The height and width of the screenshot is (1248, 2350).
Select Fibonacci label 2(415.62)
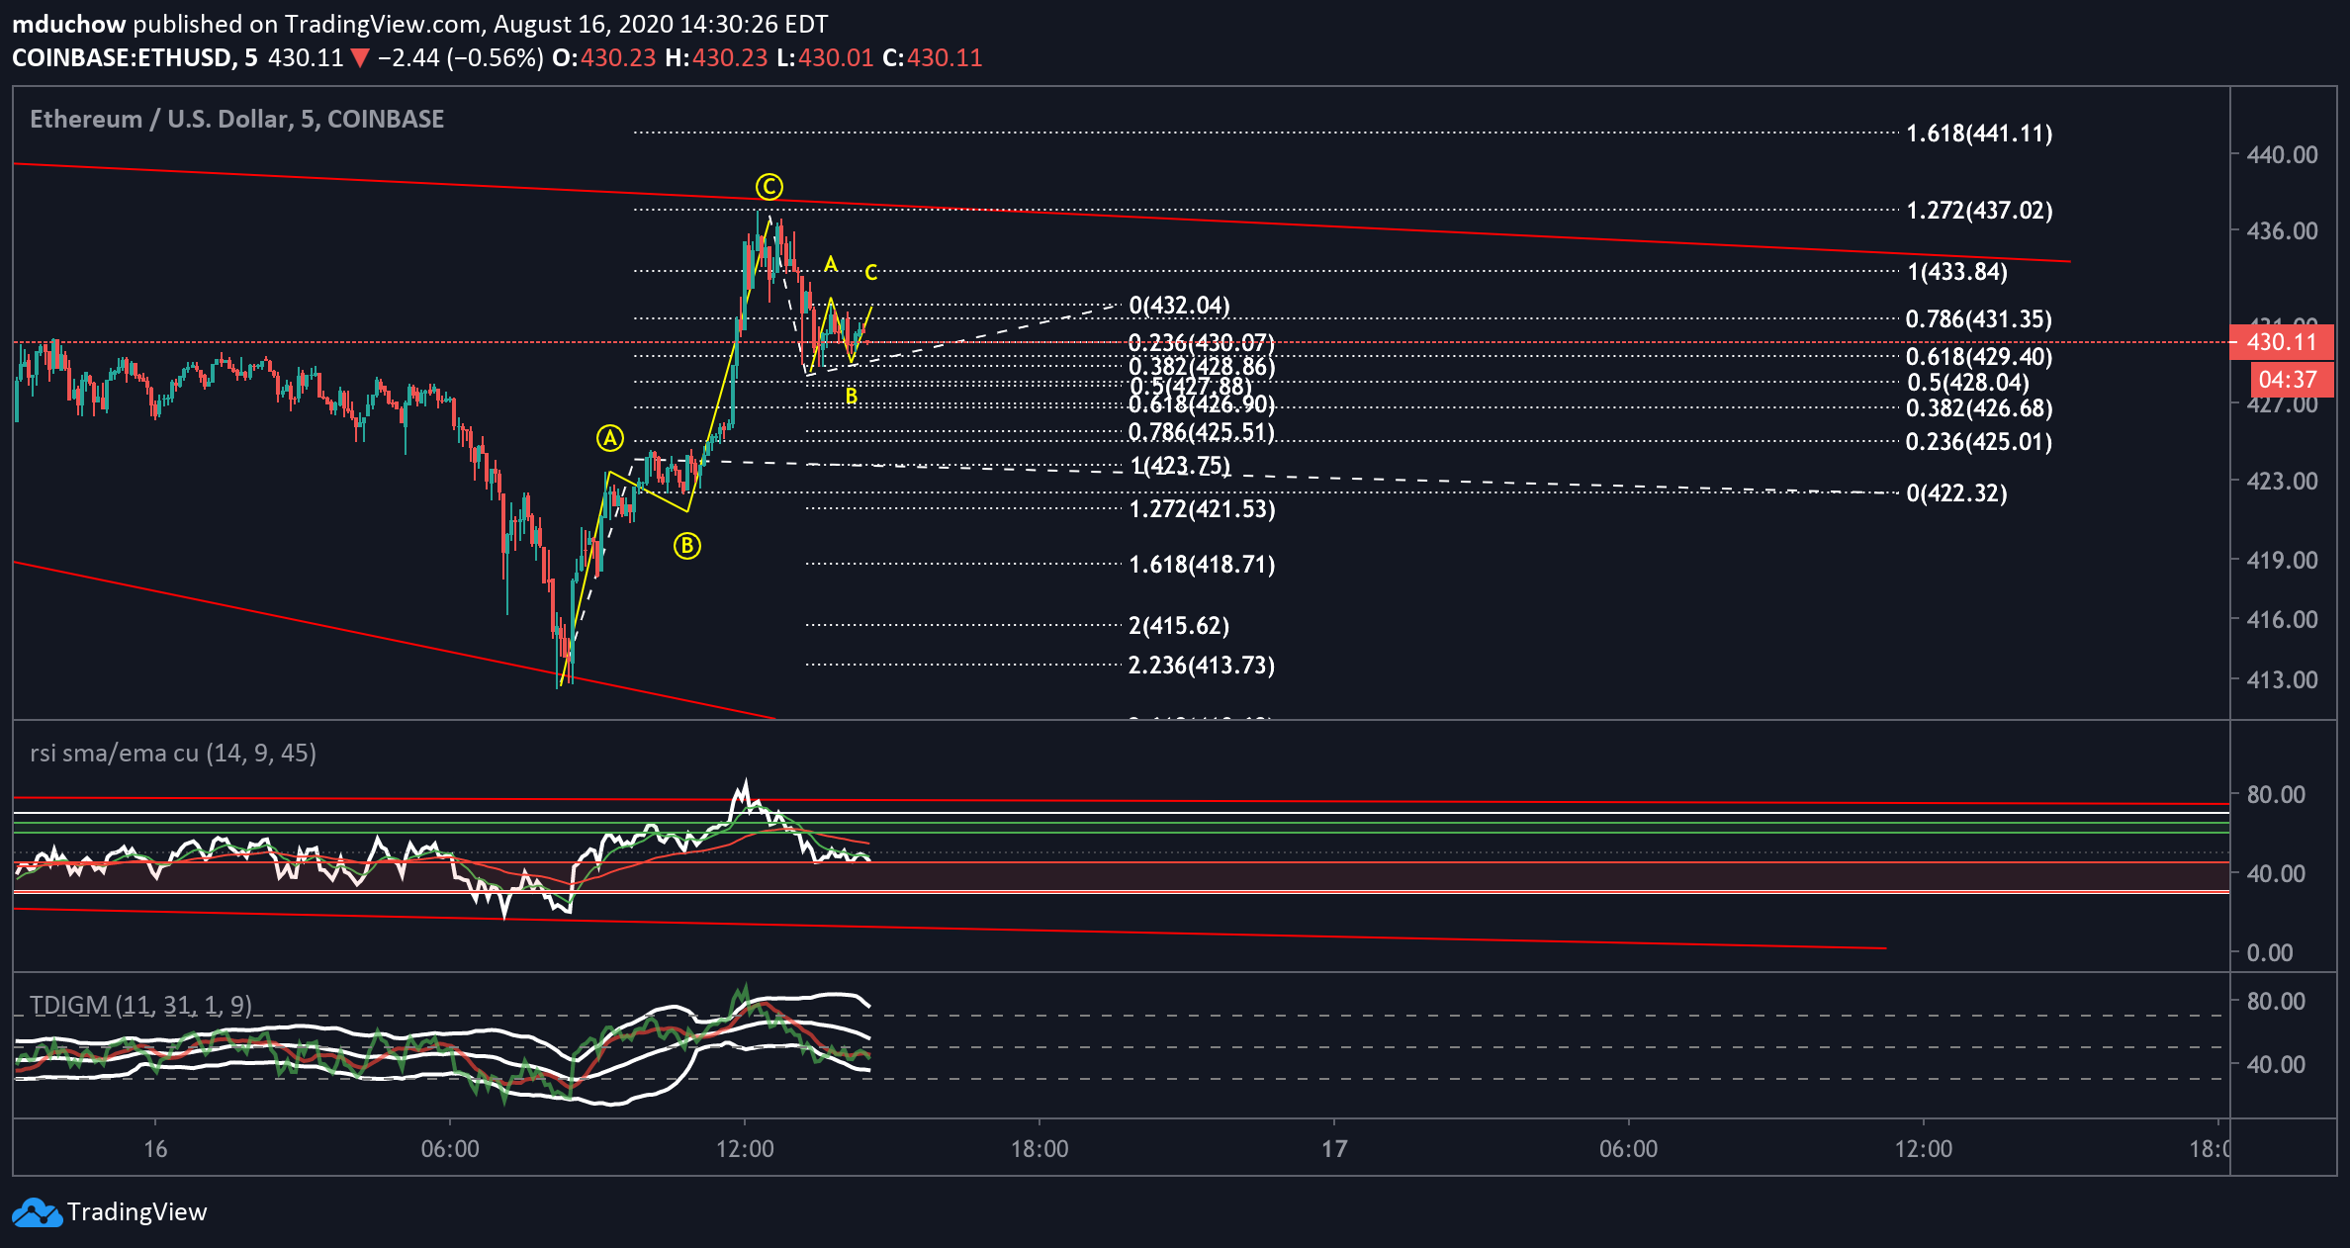[1179, 626]
